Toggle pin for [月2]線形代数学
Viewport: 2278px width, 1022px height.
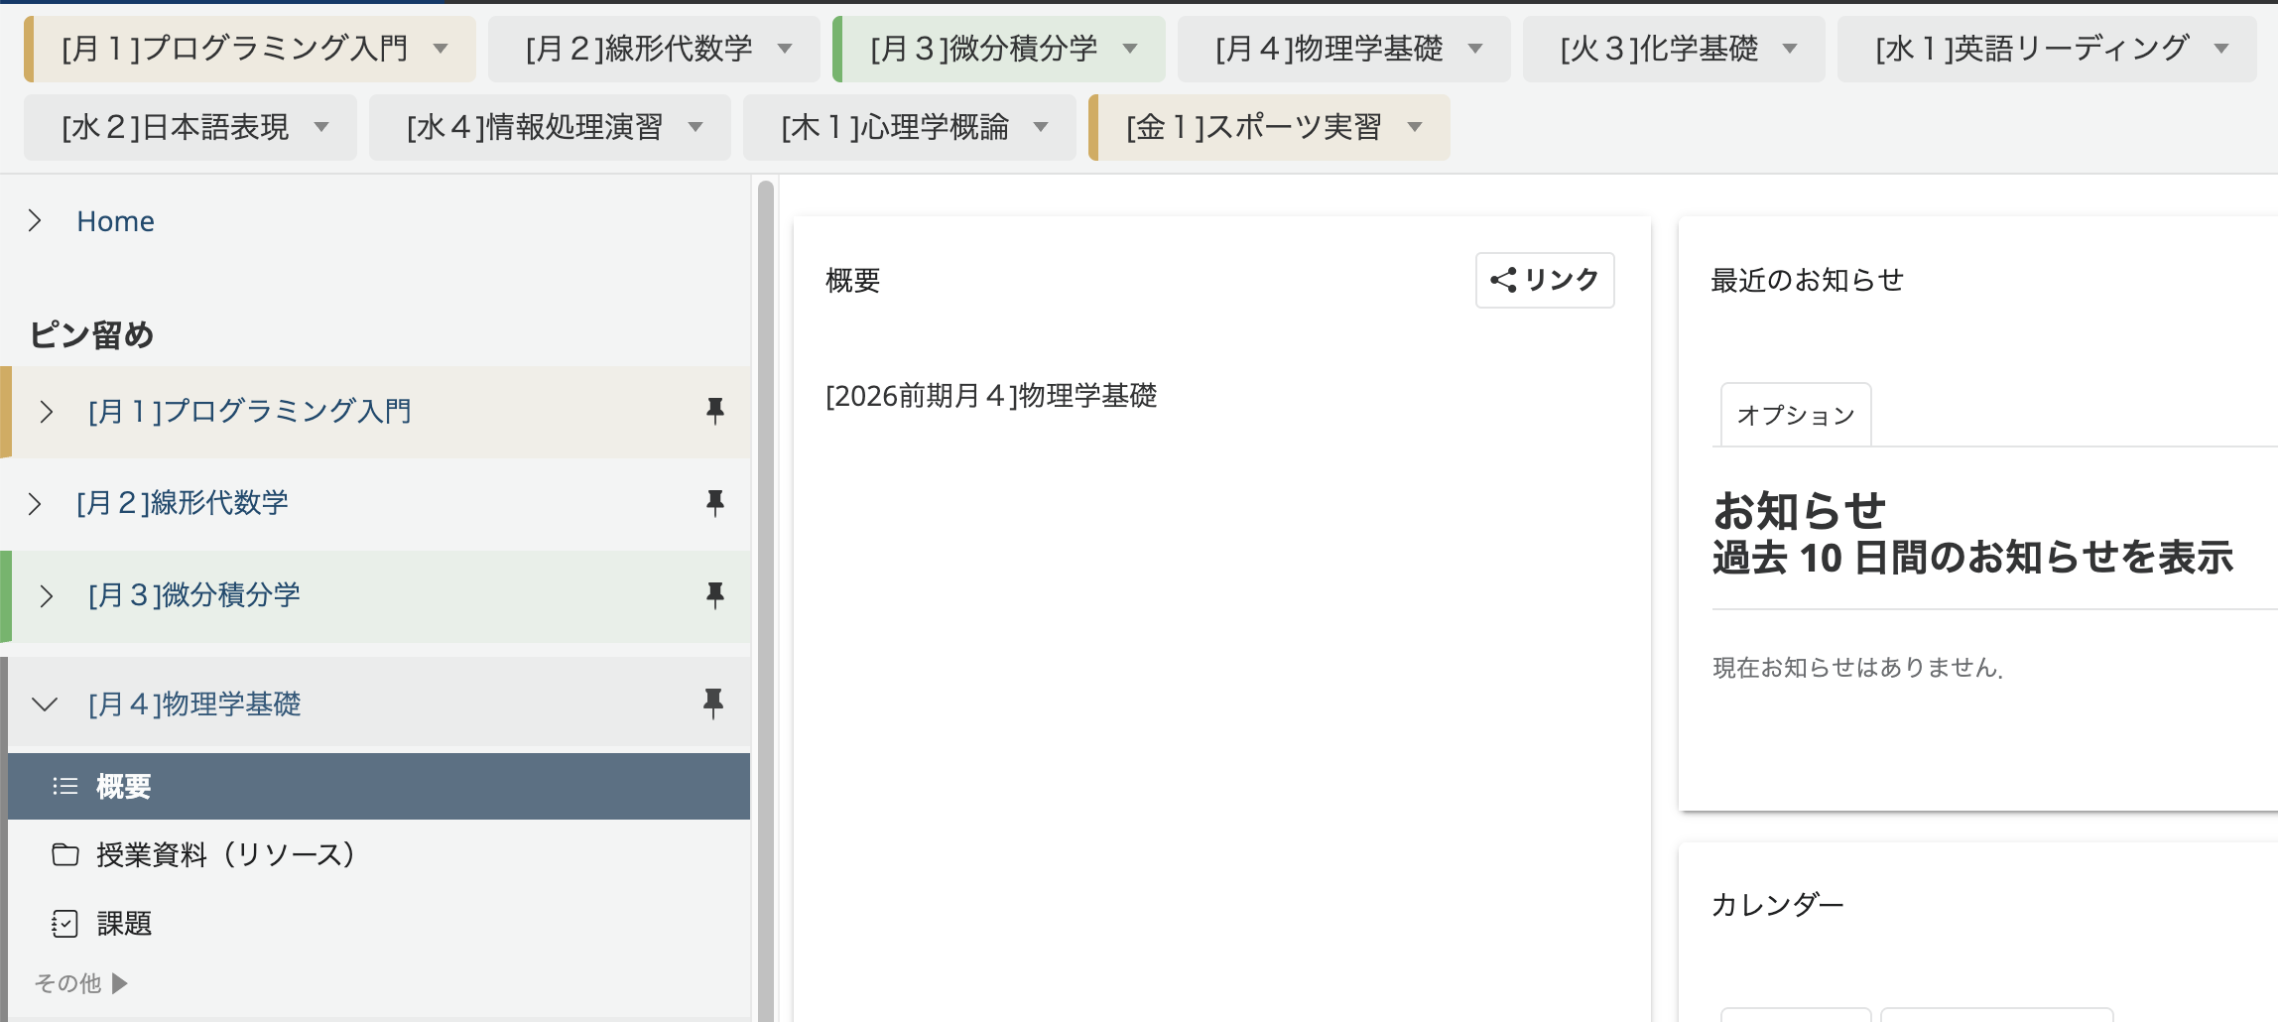tap(714, 503)
